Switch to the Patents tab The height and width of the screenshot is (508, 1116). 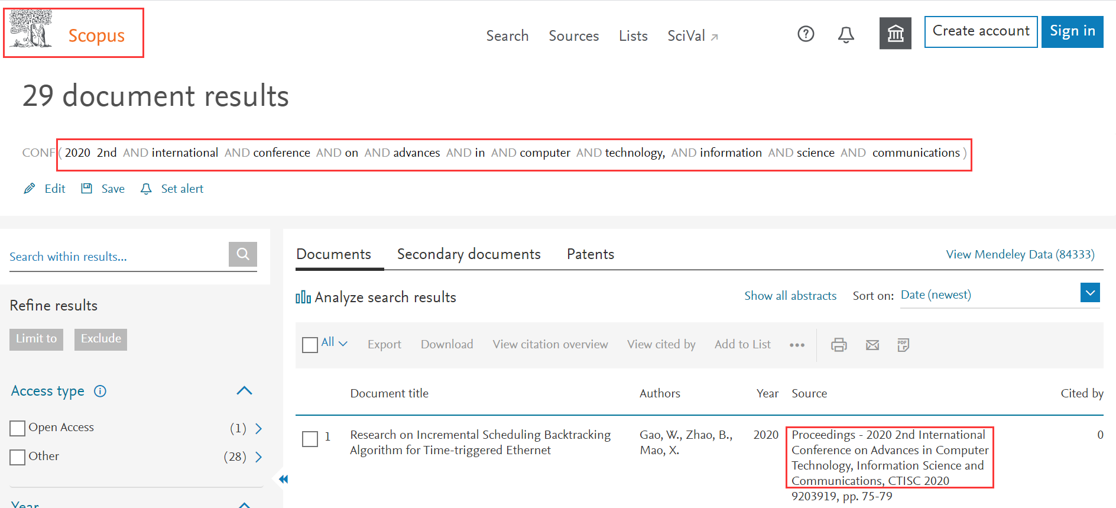coord(590,254)
